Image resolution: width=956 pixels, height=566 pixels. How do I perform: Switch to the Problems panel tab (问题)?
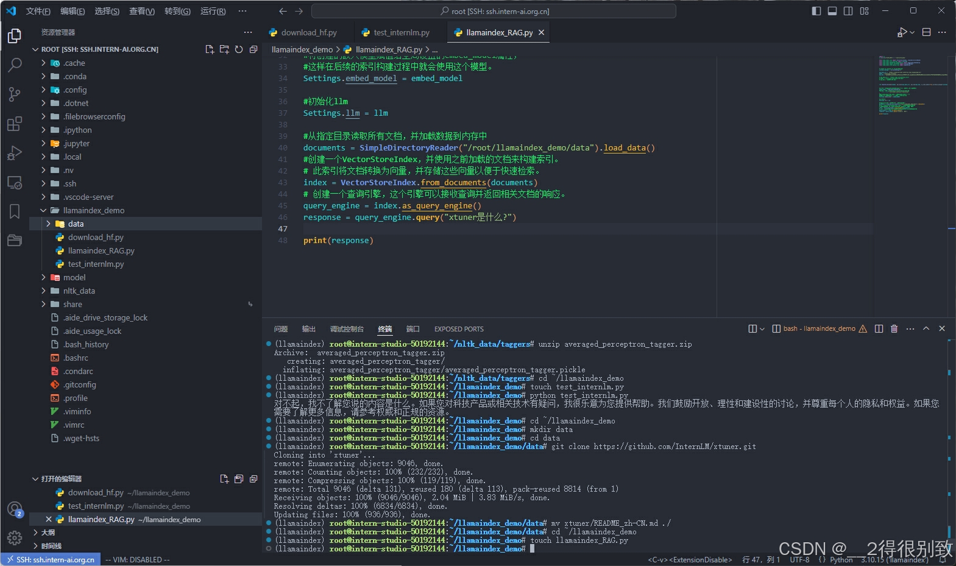pyautogui.click(x=281, y=329)
